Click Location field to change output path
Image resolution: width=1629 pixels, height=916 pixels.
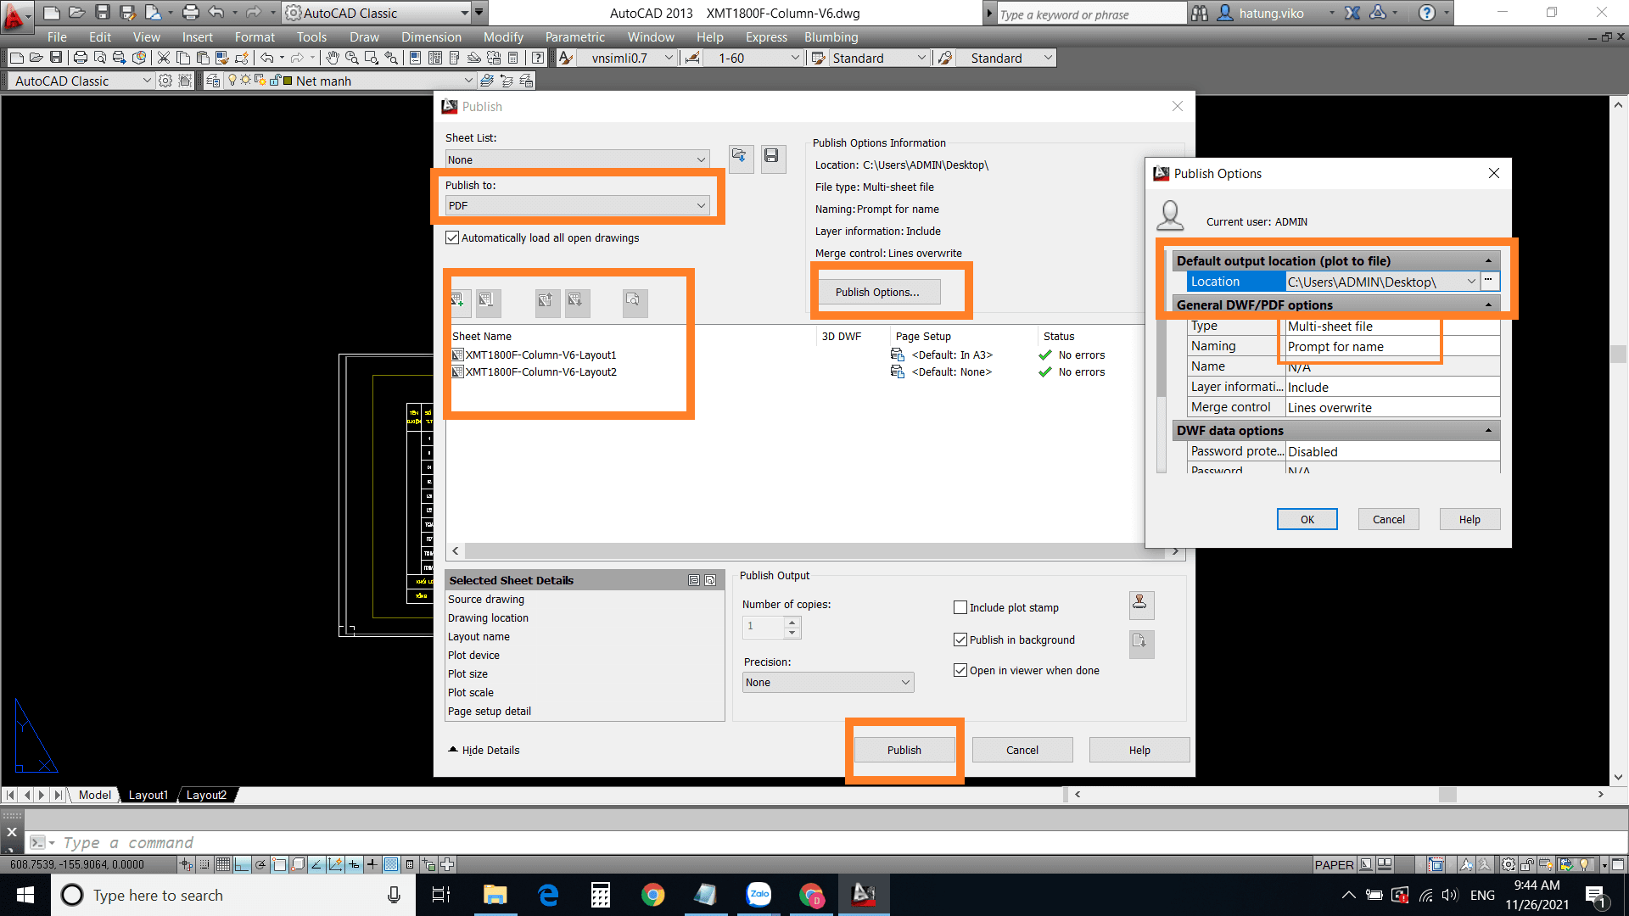(1379, 282)
